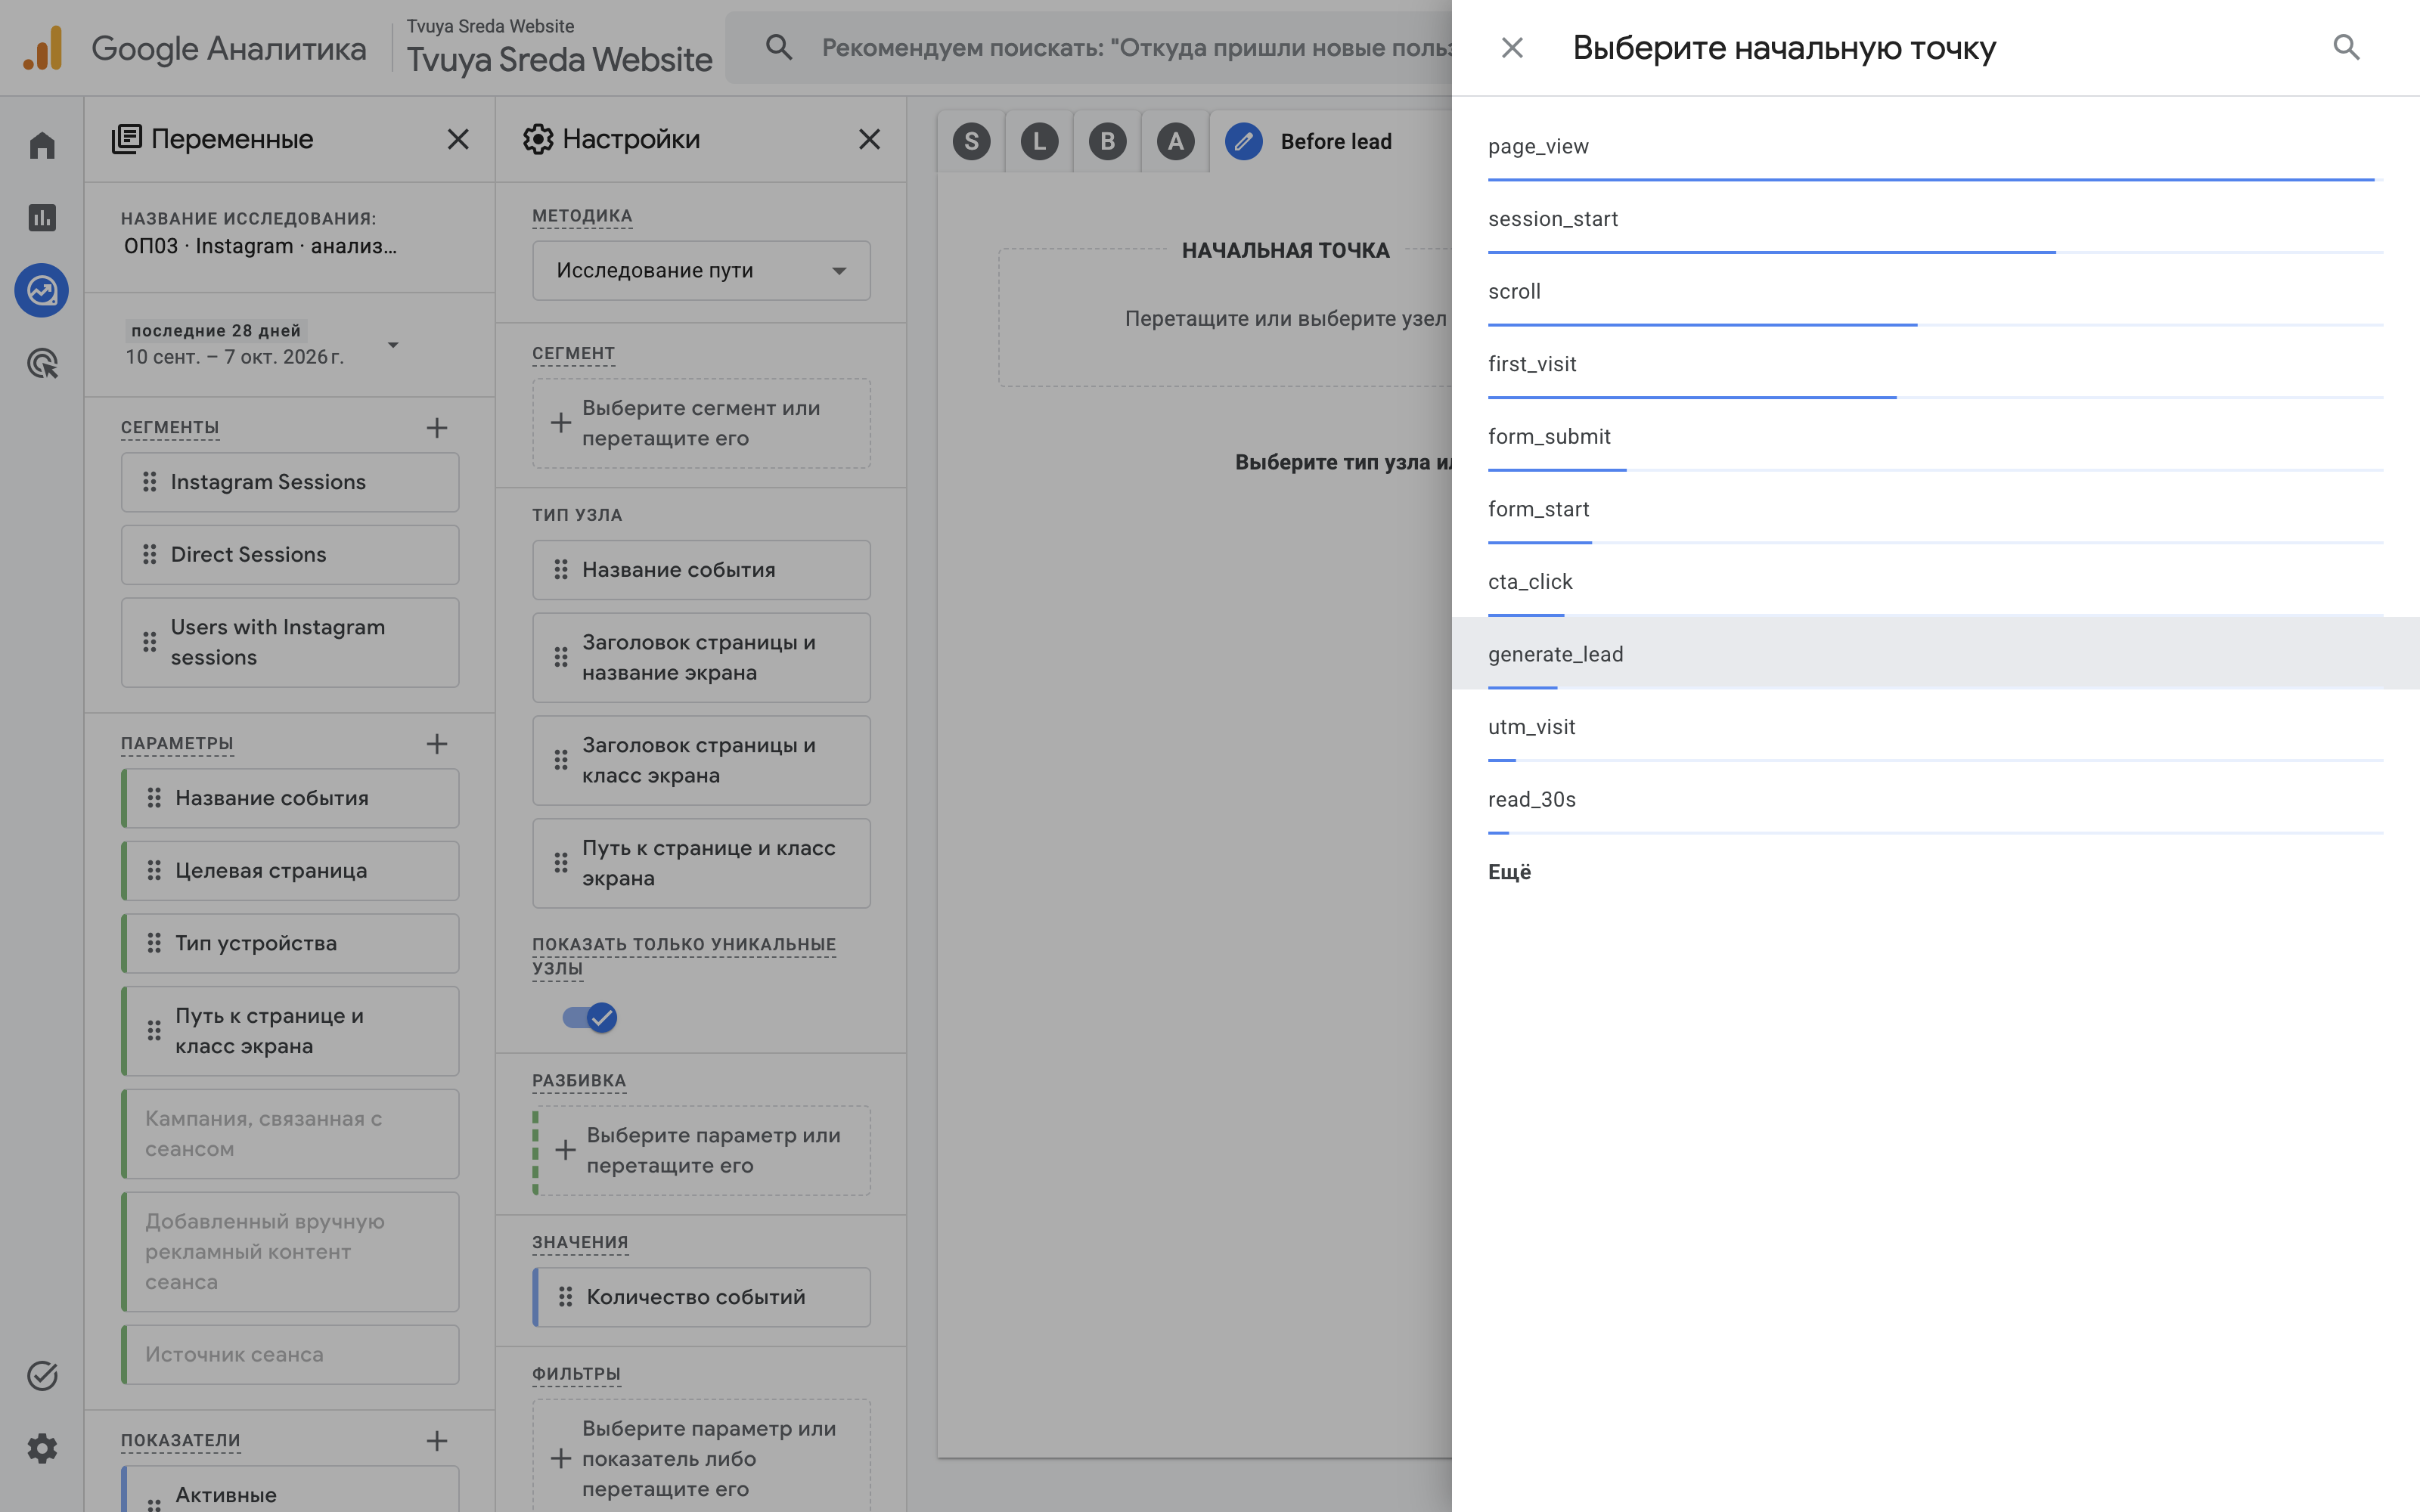Add a new parameter with plus icon
The width and height of the screenshot is (2420, 1512).
coord(437,744)
